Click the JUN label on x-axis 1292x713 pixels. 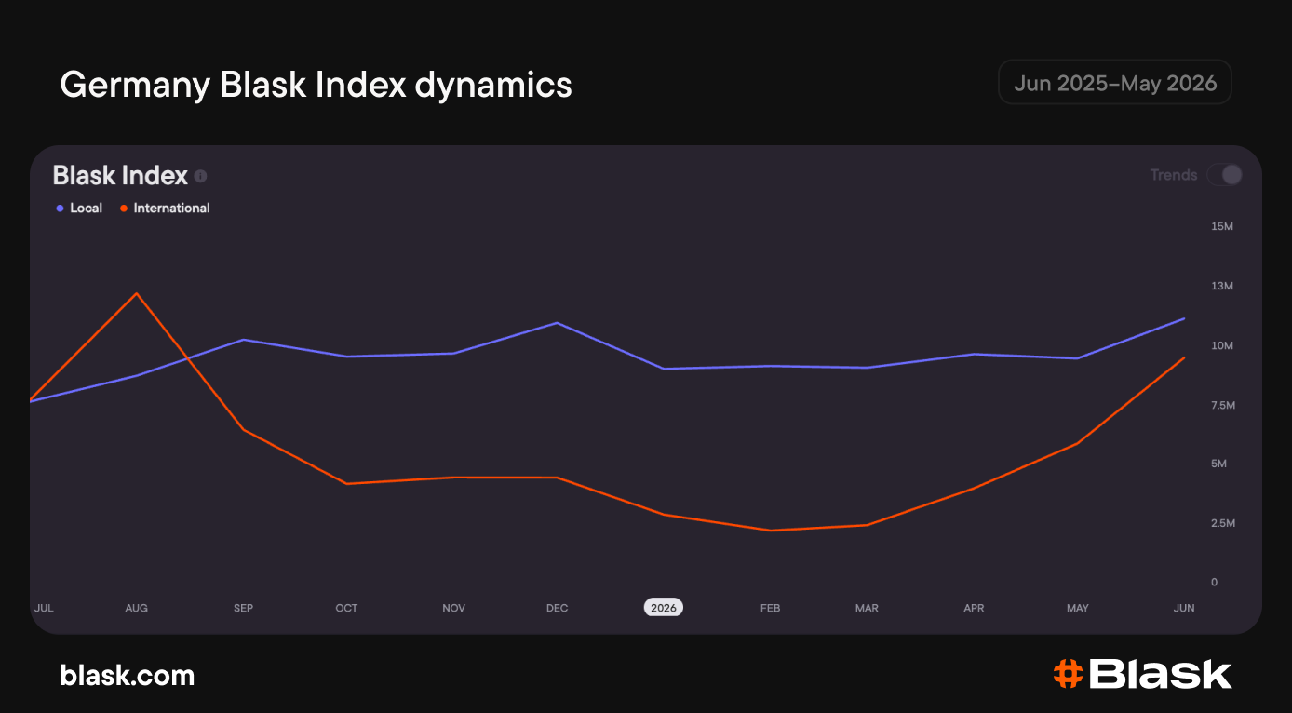1184,608
